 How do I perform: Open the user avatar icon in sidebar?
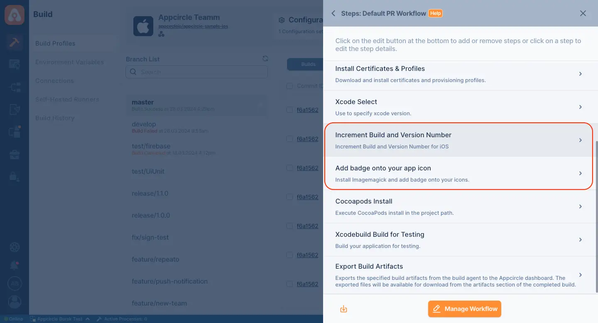tap(15, 302)
